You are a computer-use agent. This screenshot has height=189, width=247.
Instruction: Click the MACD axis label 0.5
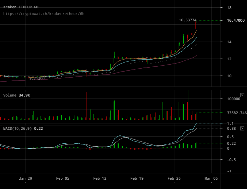(230, 137)
